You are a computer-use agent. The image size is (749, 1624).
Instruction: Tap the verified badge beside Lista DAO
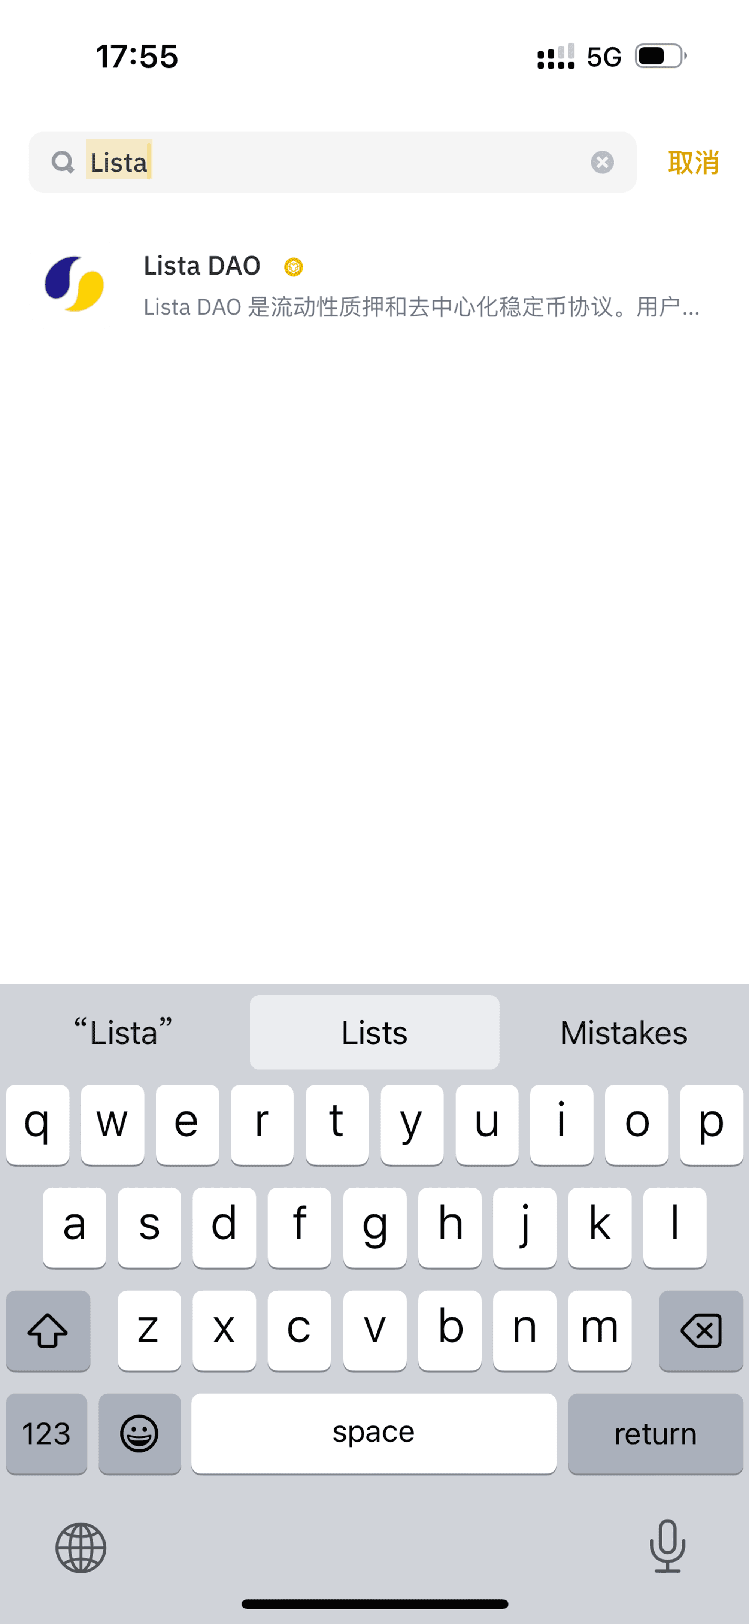coord(293,267)
